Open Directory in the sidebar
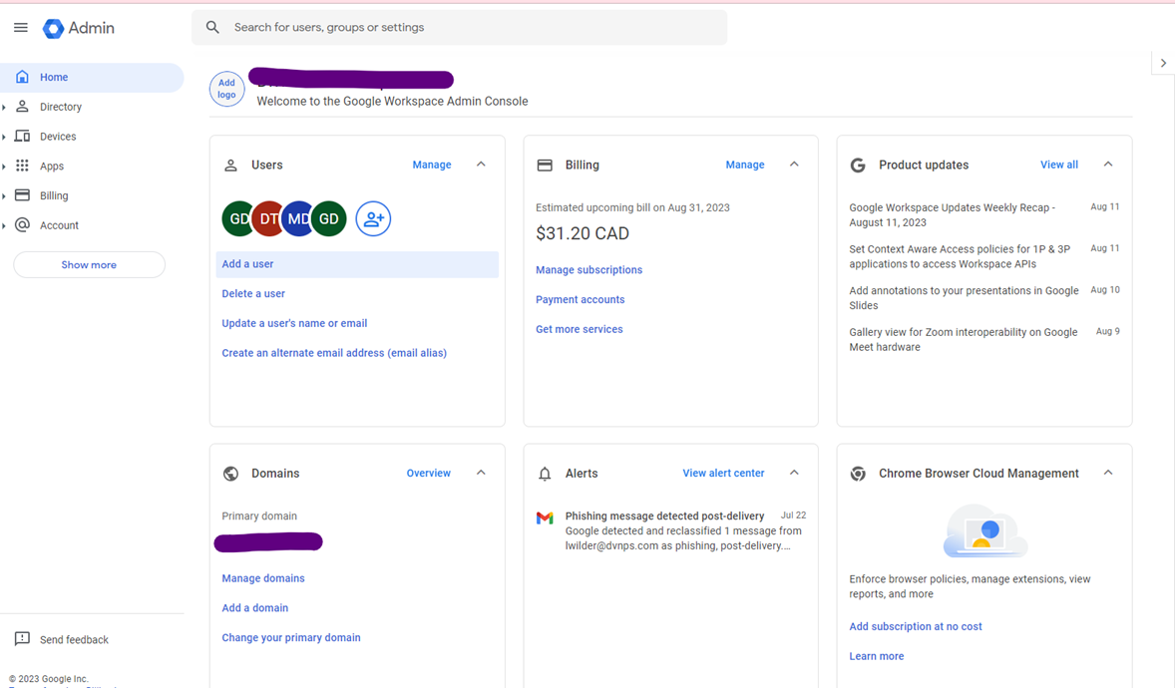Image resolution: width=1175 pixels, height=688 pixels. 61,107
